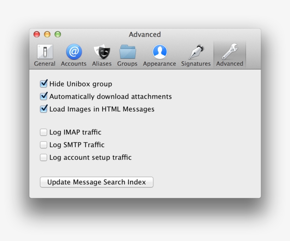Click the Advanced window title bar
This screenshot has height=241, width=290.
click(145, 35)
